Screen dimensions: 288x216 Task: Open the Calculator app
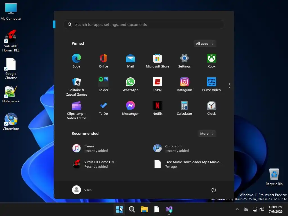tap(184, 108)
